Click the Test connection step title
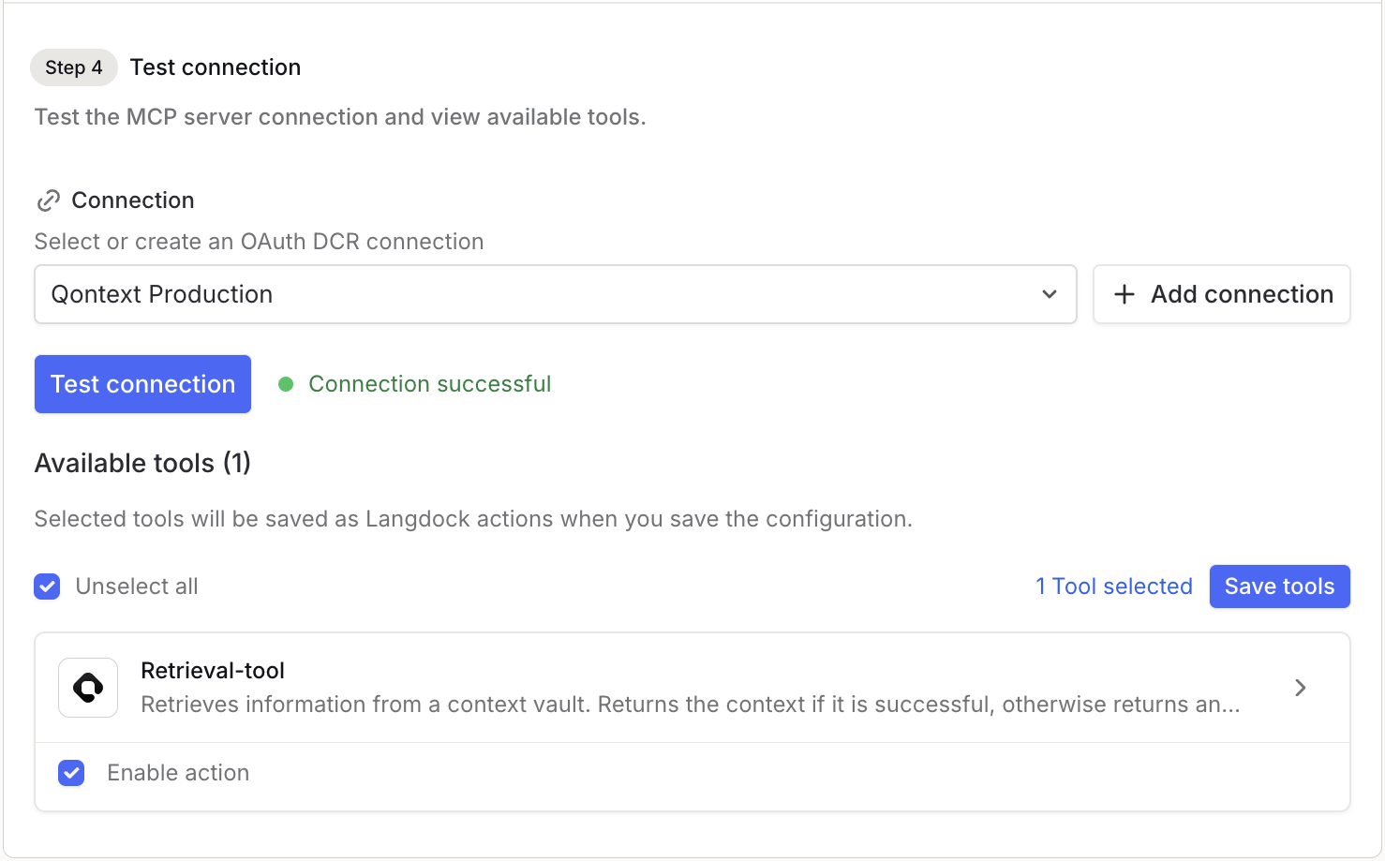1385x861 pixels. pyautogui.click(x=215, y=67)
